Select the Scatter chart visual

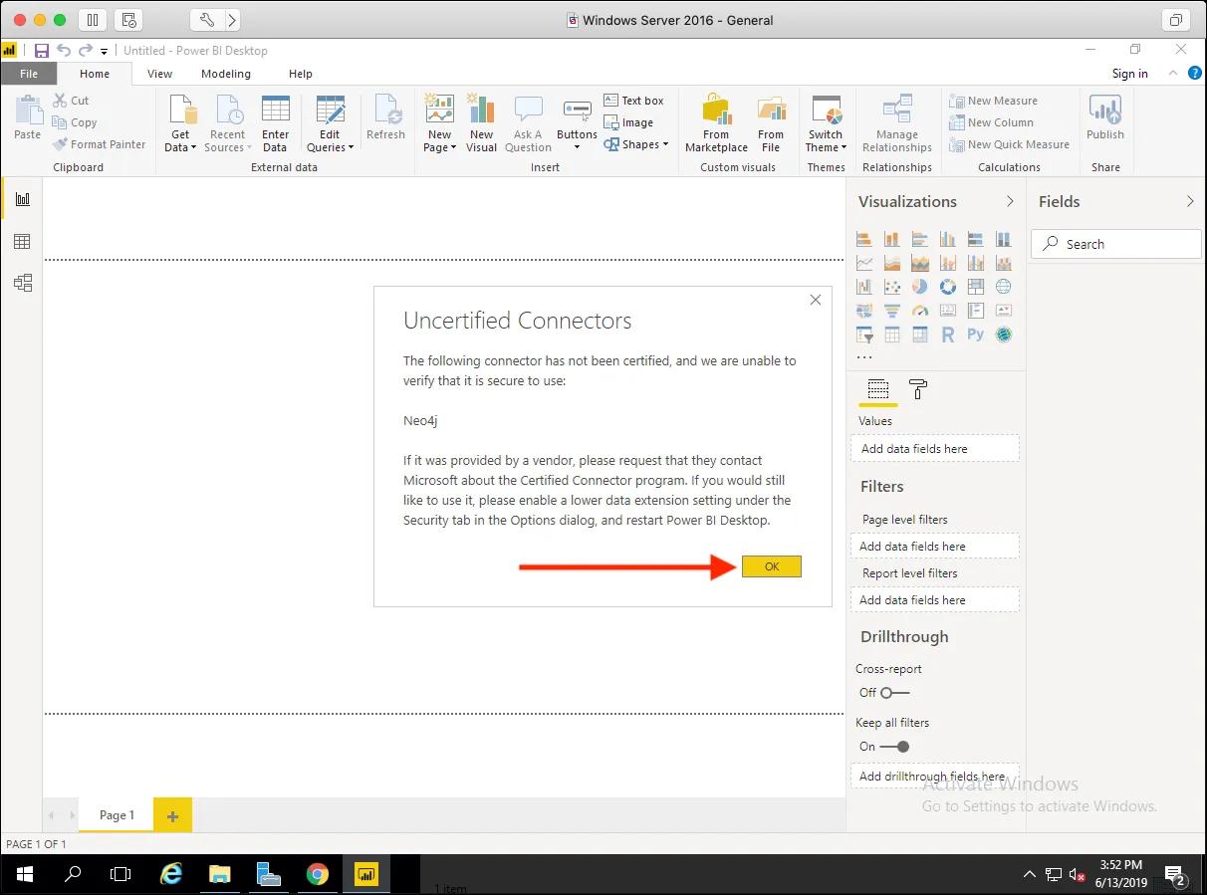[892, 287]
